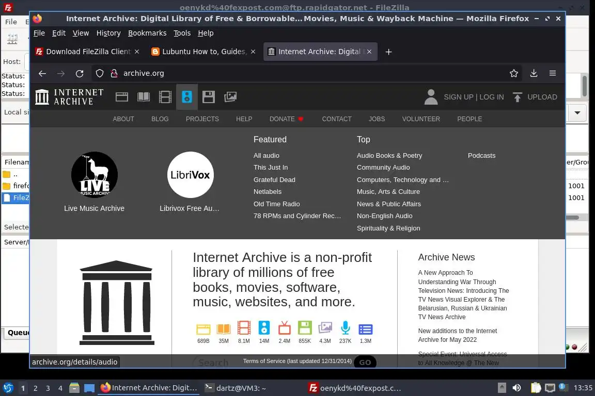This screenshot has width=595, height=396.
Task: Click the 4.3M images icon
Action: pos(325,328)
